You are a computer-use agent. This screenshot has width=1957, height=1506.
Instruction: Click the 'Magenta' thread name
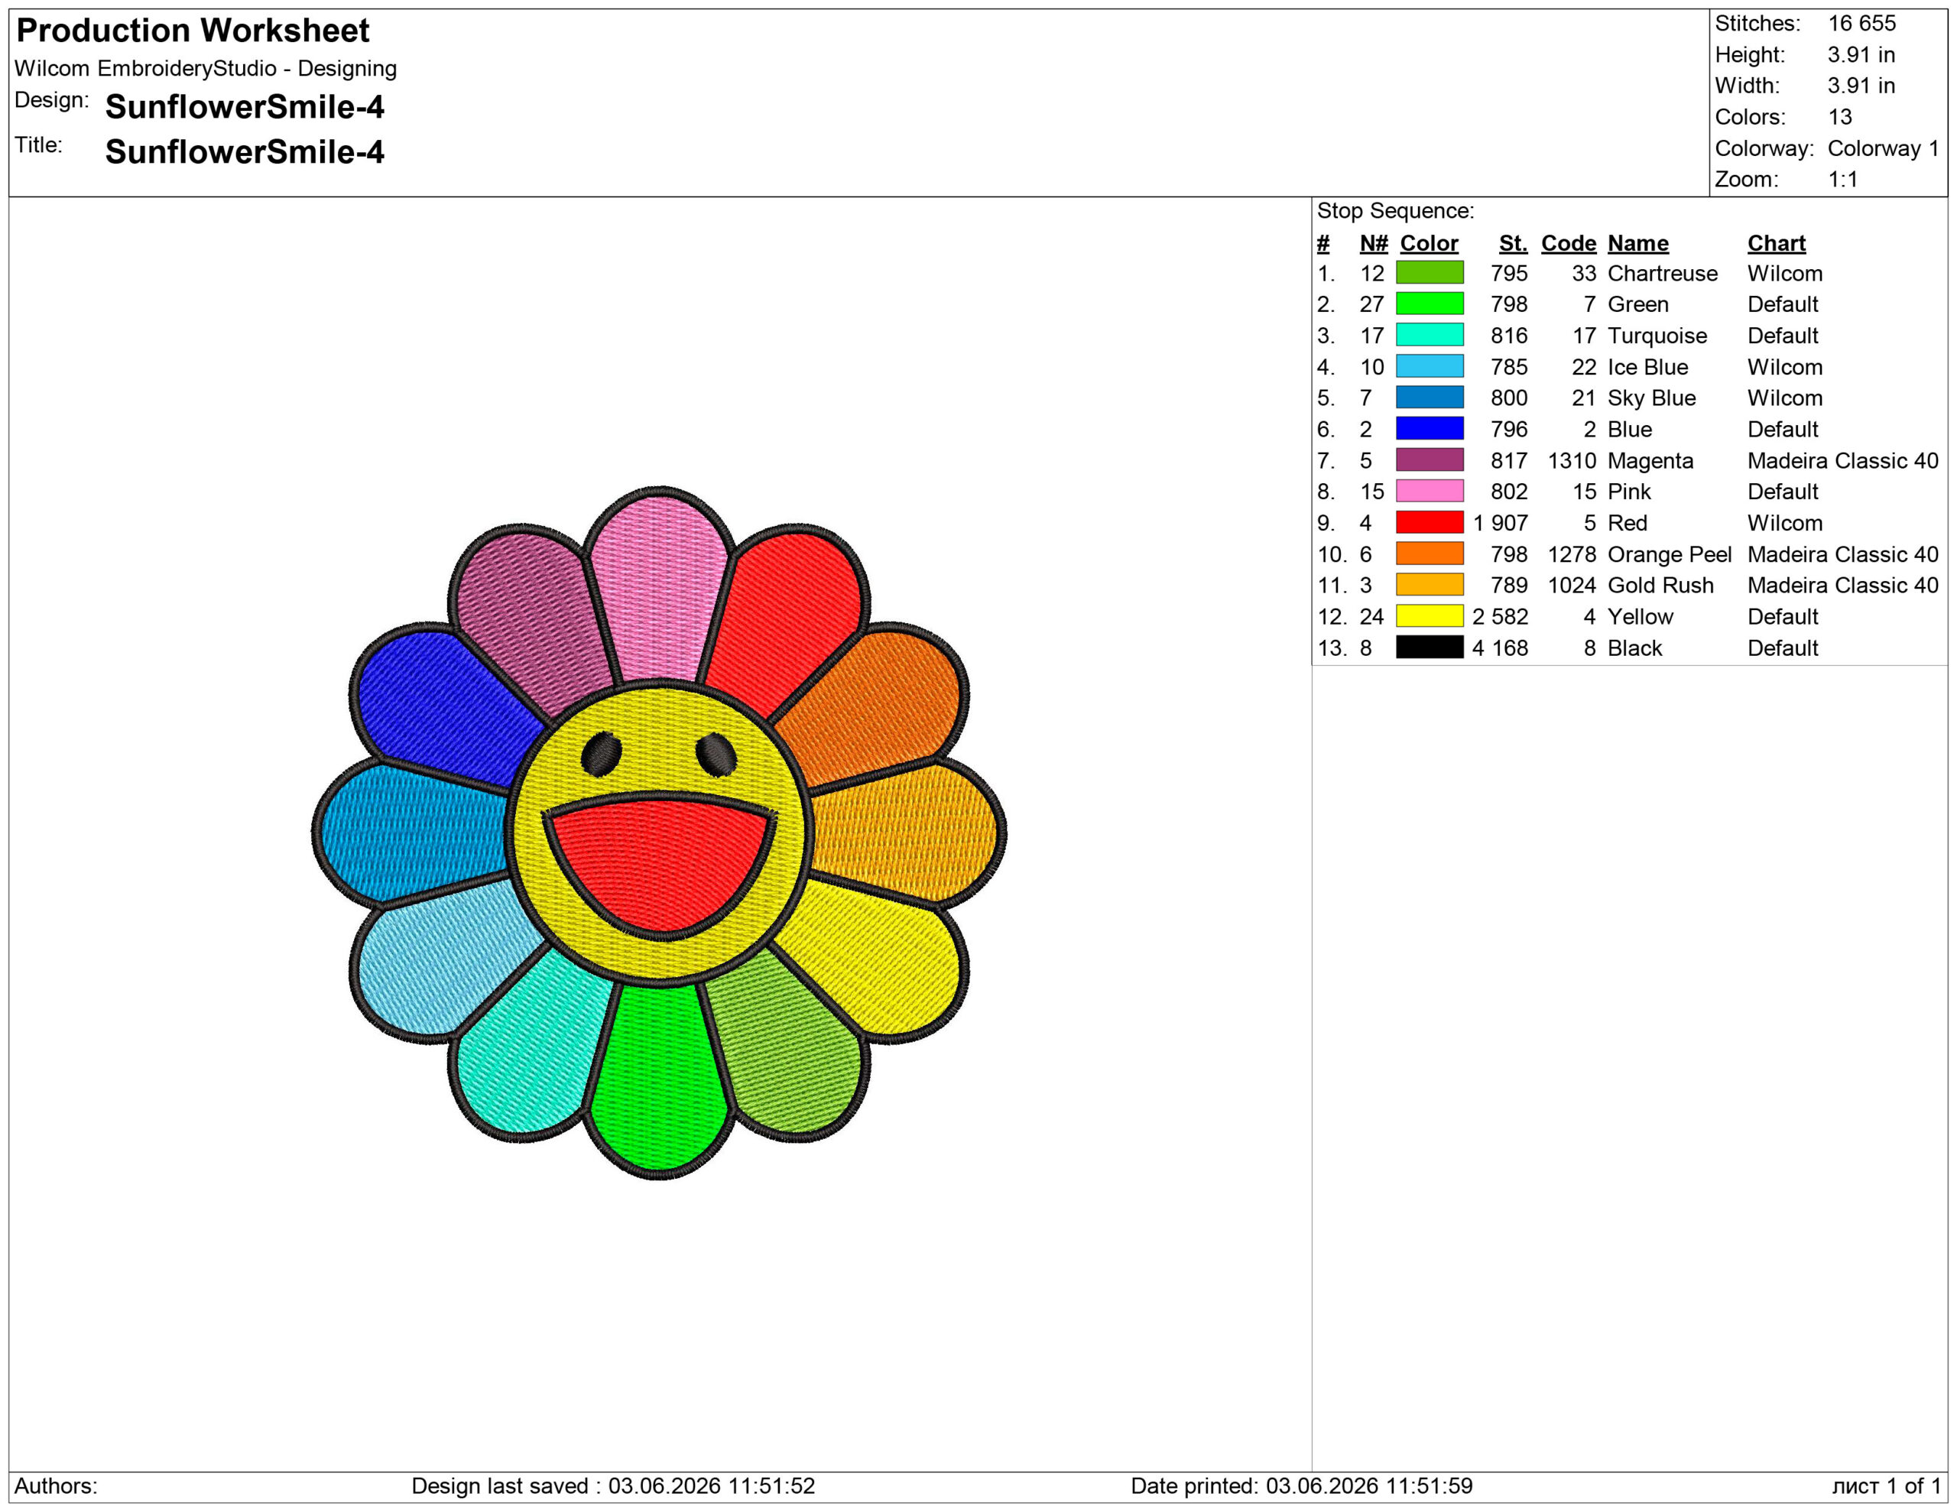(1650, 460)
